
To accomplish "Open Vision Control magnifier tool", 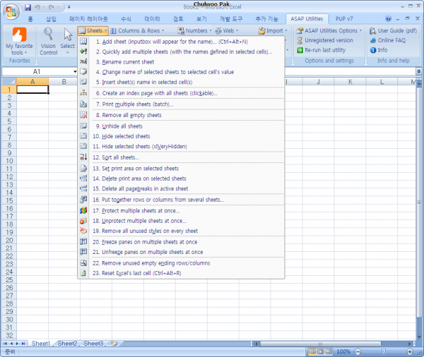I will (48, 34).
